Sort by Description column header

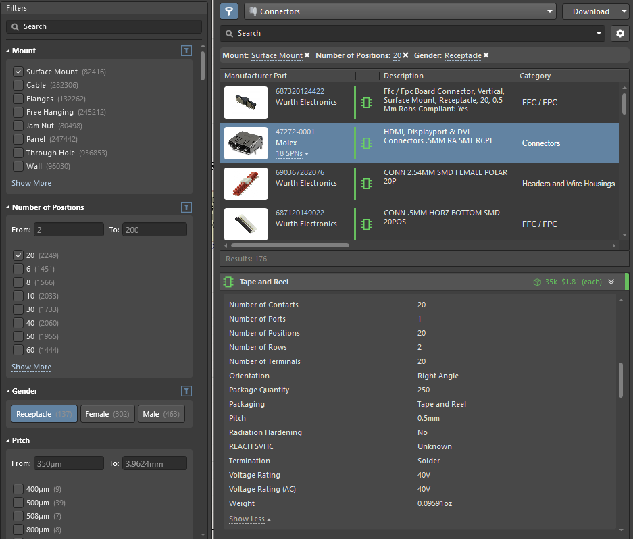click(x=403, y=76)
